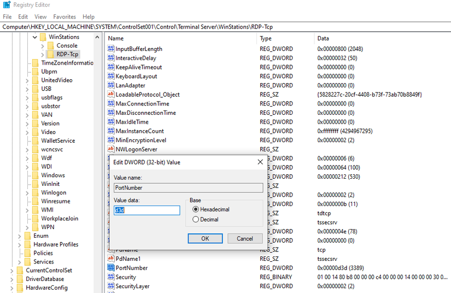Select the Decimal base option
The width and height of the screenshot is (451, 293).
pyautogui.click(x=196, y=219)
